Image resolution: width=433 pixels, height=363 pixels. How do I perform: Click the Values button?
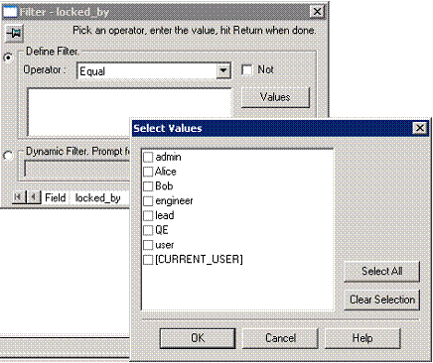click(x=275, y=97)
